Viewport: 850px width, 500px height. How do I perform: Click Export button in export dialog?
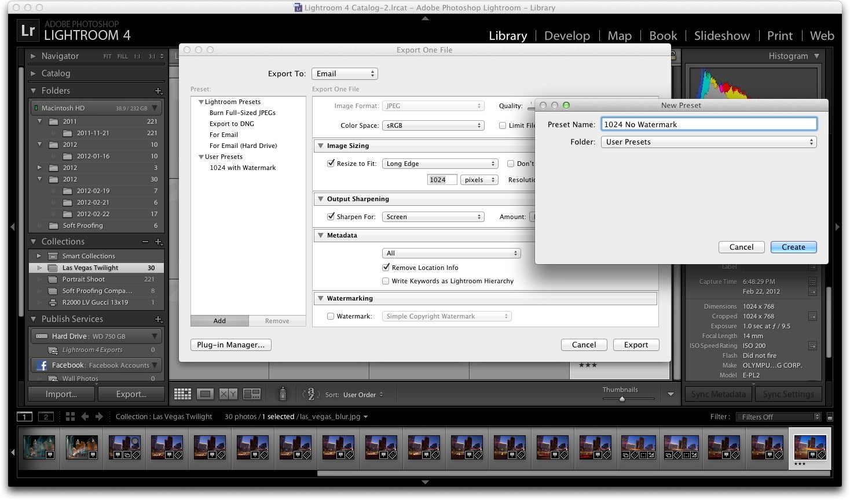coord(636,345)
